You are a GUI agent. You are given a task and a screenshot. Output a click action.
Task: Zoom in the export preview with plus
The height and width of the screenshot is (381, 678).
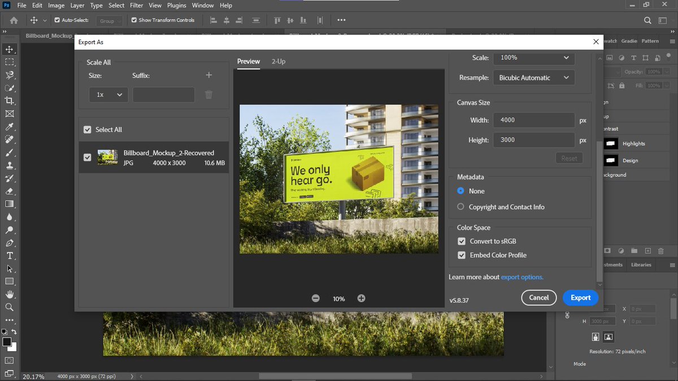click(x=362, y=298)
